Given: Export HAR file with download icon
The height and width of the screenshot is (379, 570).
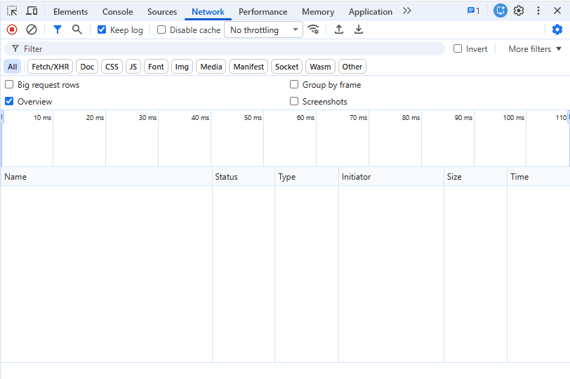Looking at the screenshot, I should coord(359,29).
